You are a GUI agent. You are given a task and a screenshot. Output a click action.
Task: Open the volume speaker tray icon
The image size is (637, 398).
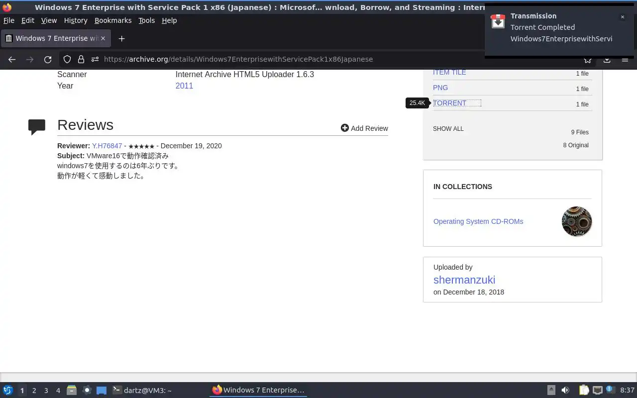pyautogui.click(x=565, y=390)
